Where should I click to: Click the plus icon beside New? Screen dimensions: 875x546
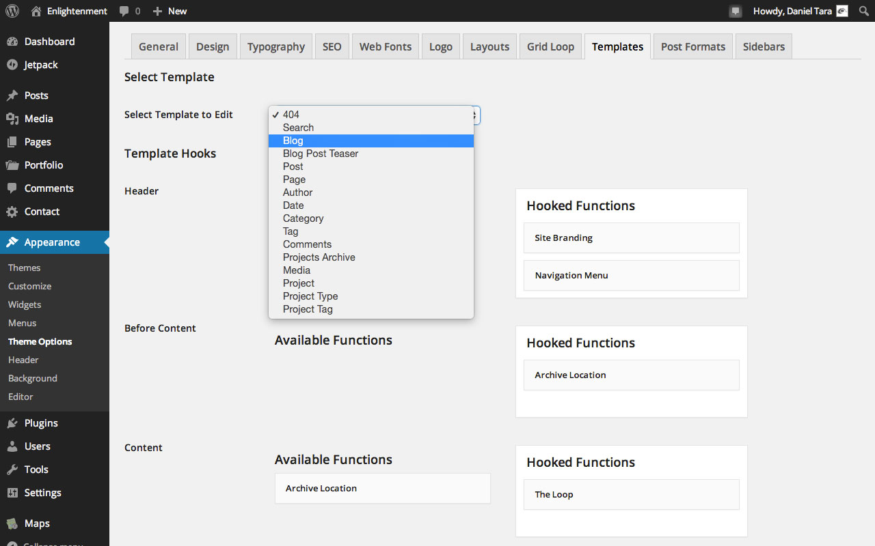click(157, 11)
